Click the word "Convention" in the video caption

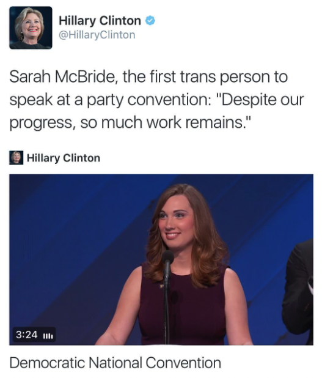183,363
